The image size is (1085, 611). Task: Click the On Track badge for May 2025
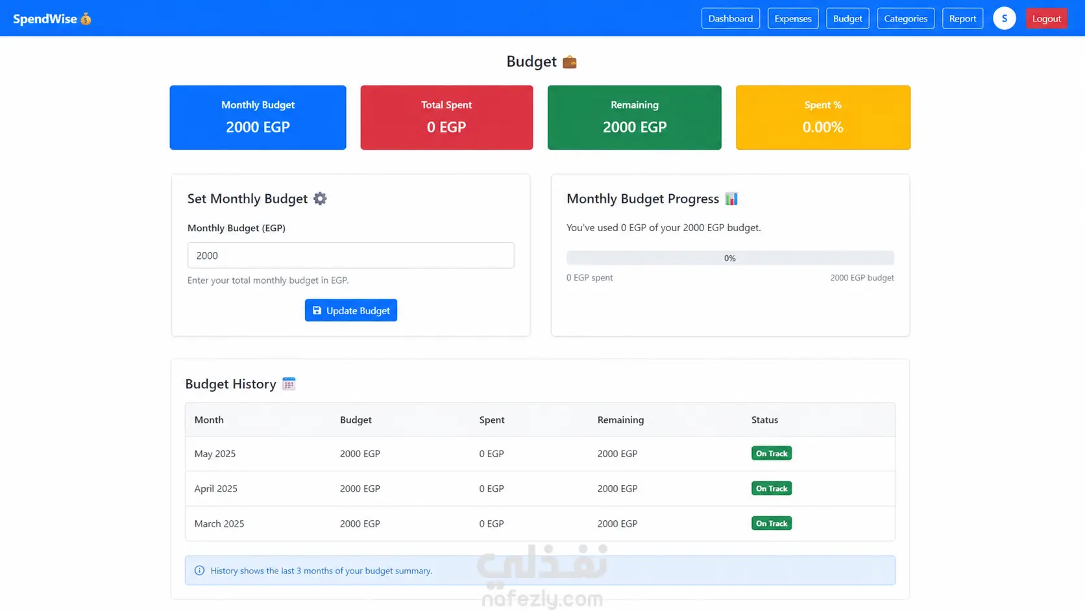772,453
